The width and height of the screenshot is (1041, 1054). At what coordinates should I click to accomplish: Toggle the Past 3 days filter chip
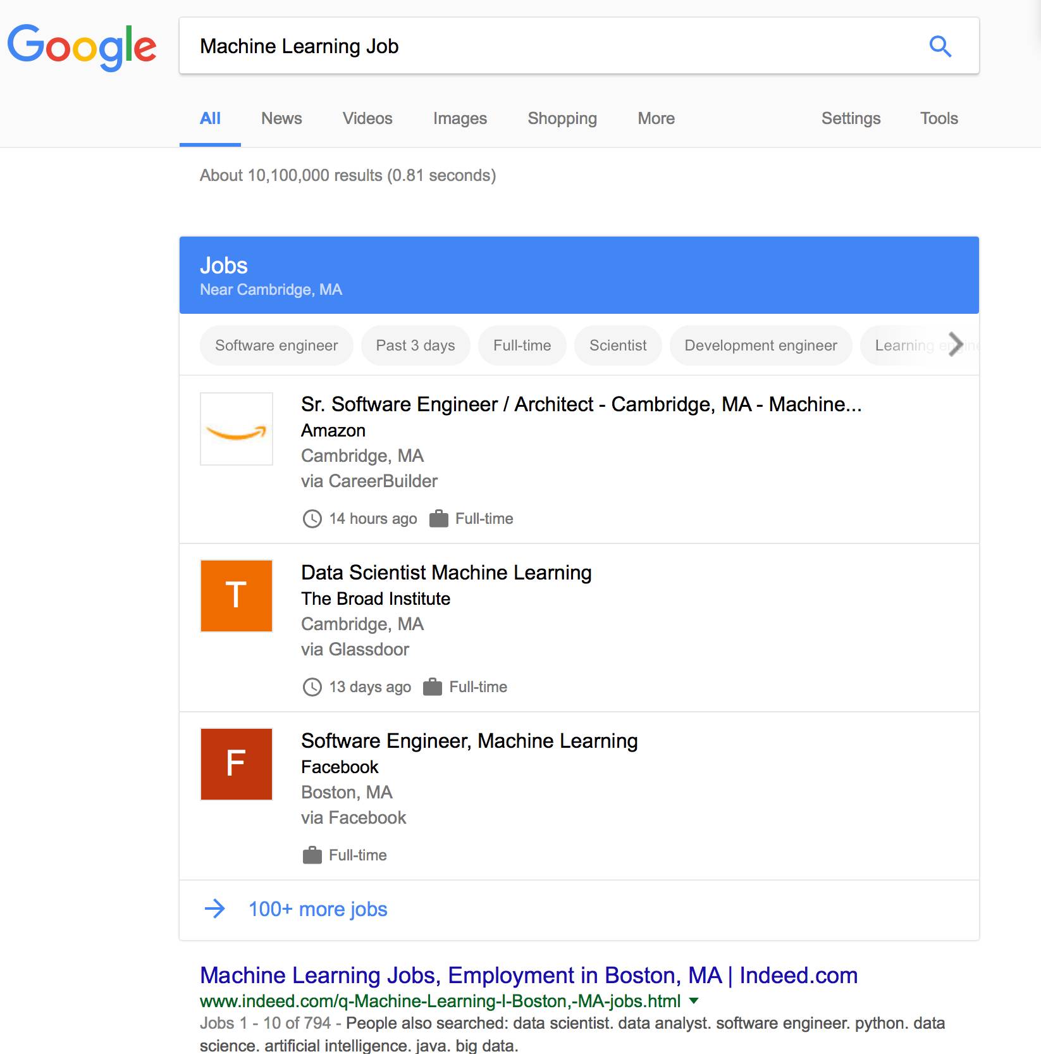[x=416, y=345]
